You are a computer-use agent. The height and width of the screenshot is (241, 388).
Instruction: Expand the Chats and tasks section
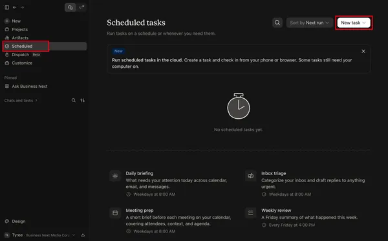[21, 100]
